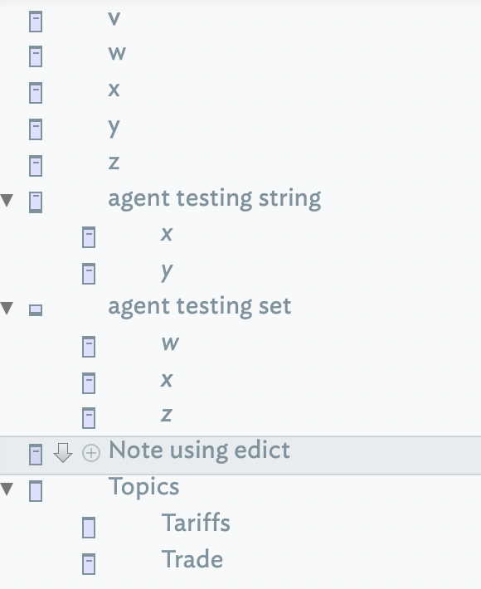Click the circled plus icon on Note using edict
The width and height of the screenshot is (481, 589).
(91, 453)
